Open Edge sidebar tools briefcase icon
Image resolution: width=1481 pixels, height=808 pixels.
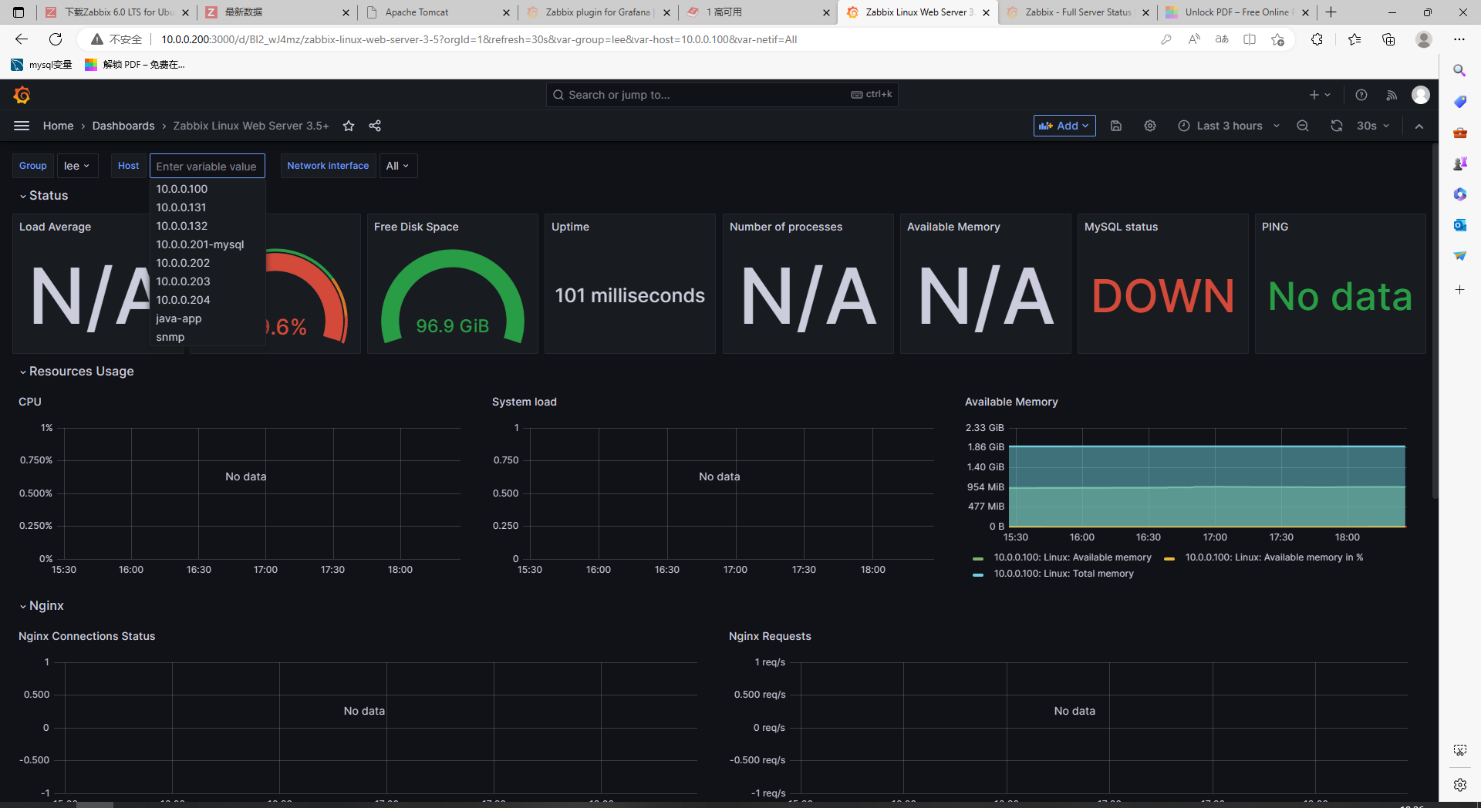click(1459, 133)
